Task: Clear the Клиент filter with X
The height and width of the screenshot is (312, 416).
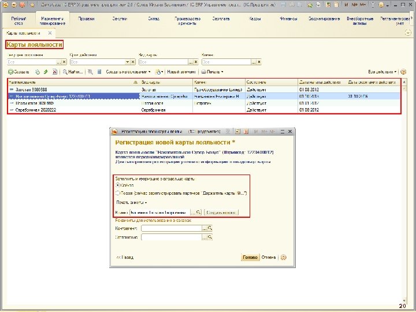Action: coord(259,62)
